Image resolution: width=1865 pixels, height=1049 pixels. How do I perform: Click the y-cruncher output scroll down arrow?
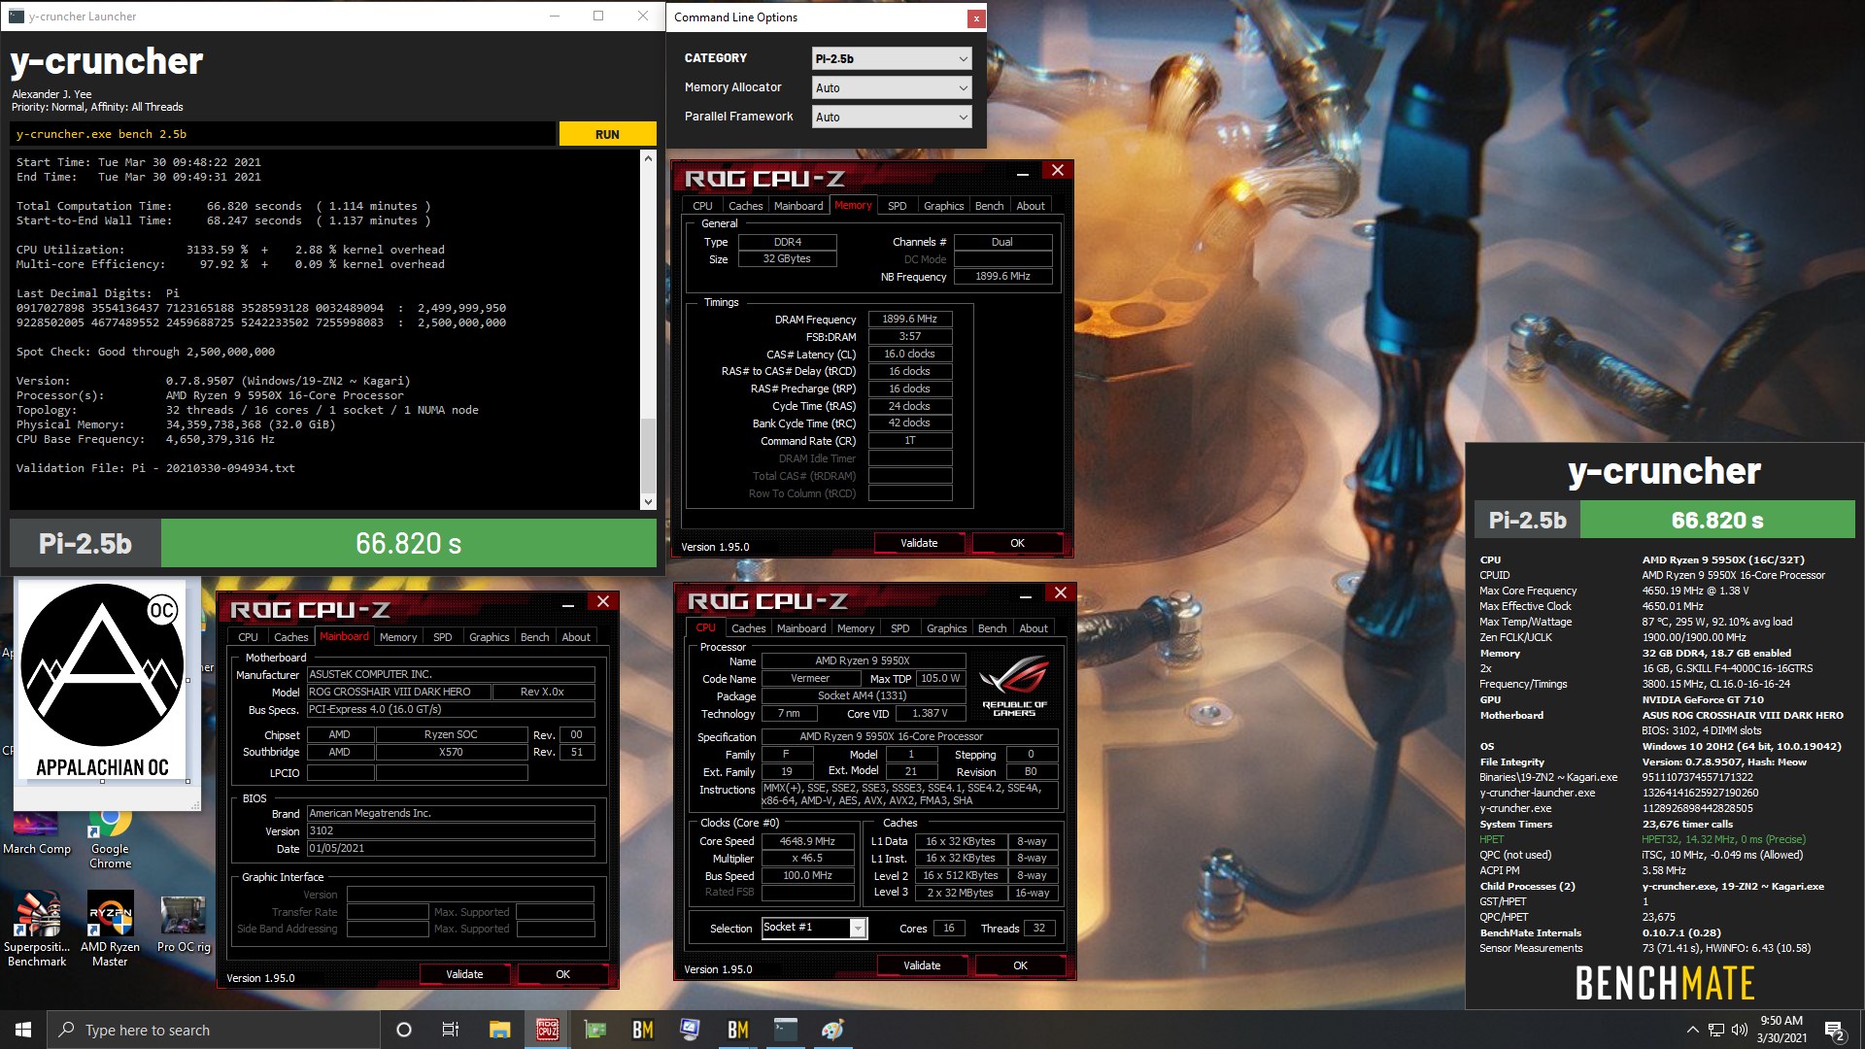coord(648,501)
